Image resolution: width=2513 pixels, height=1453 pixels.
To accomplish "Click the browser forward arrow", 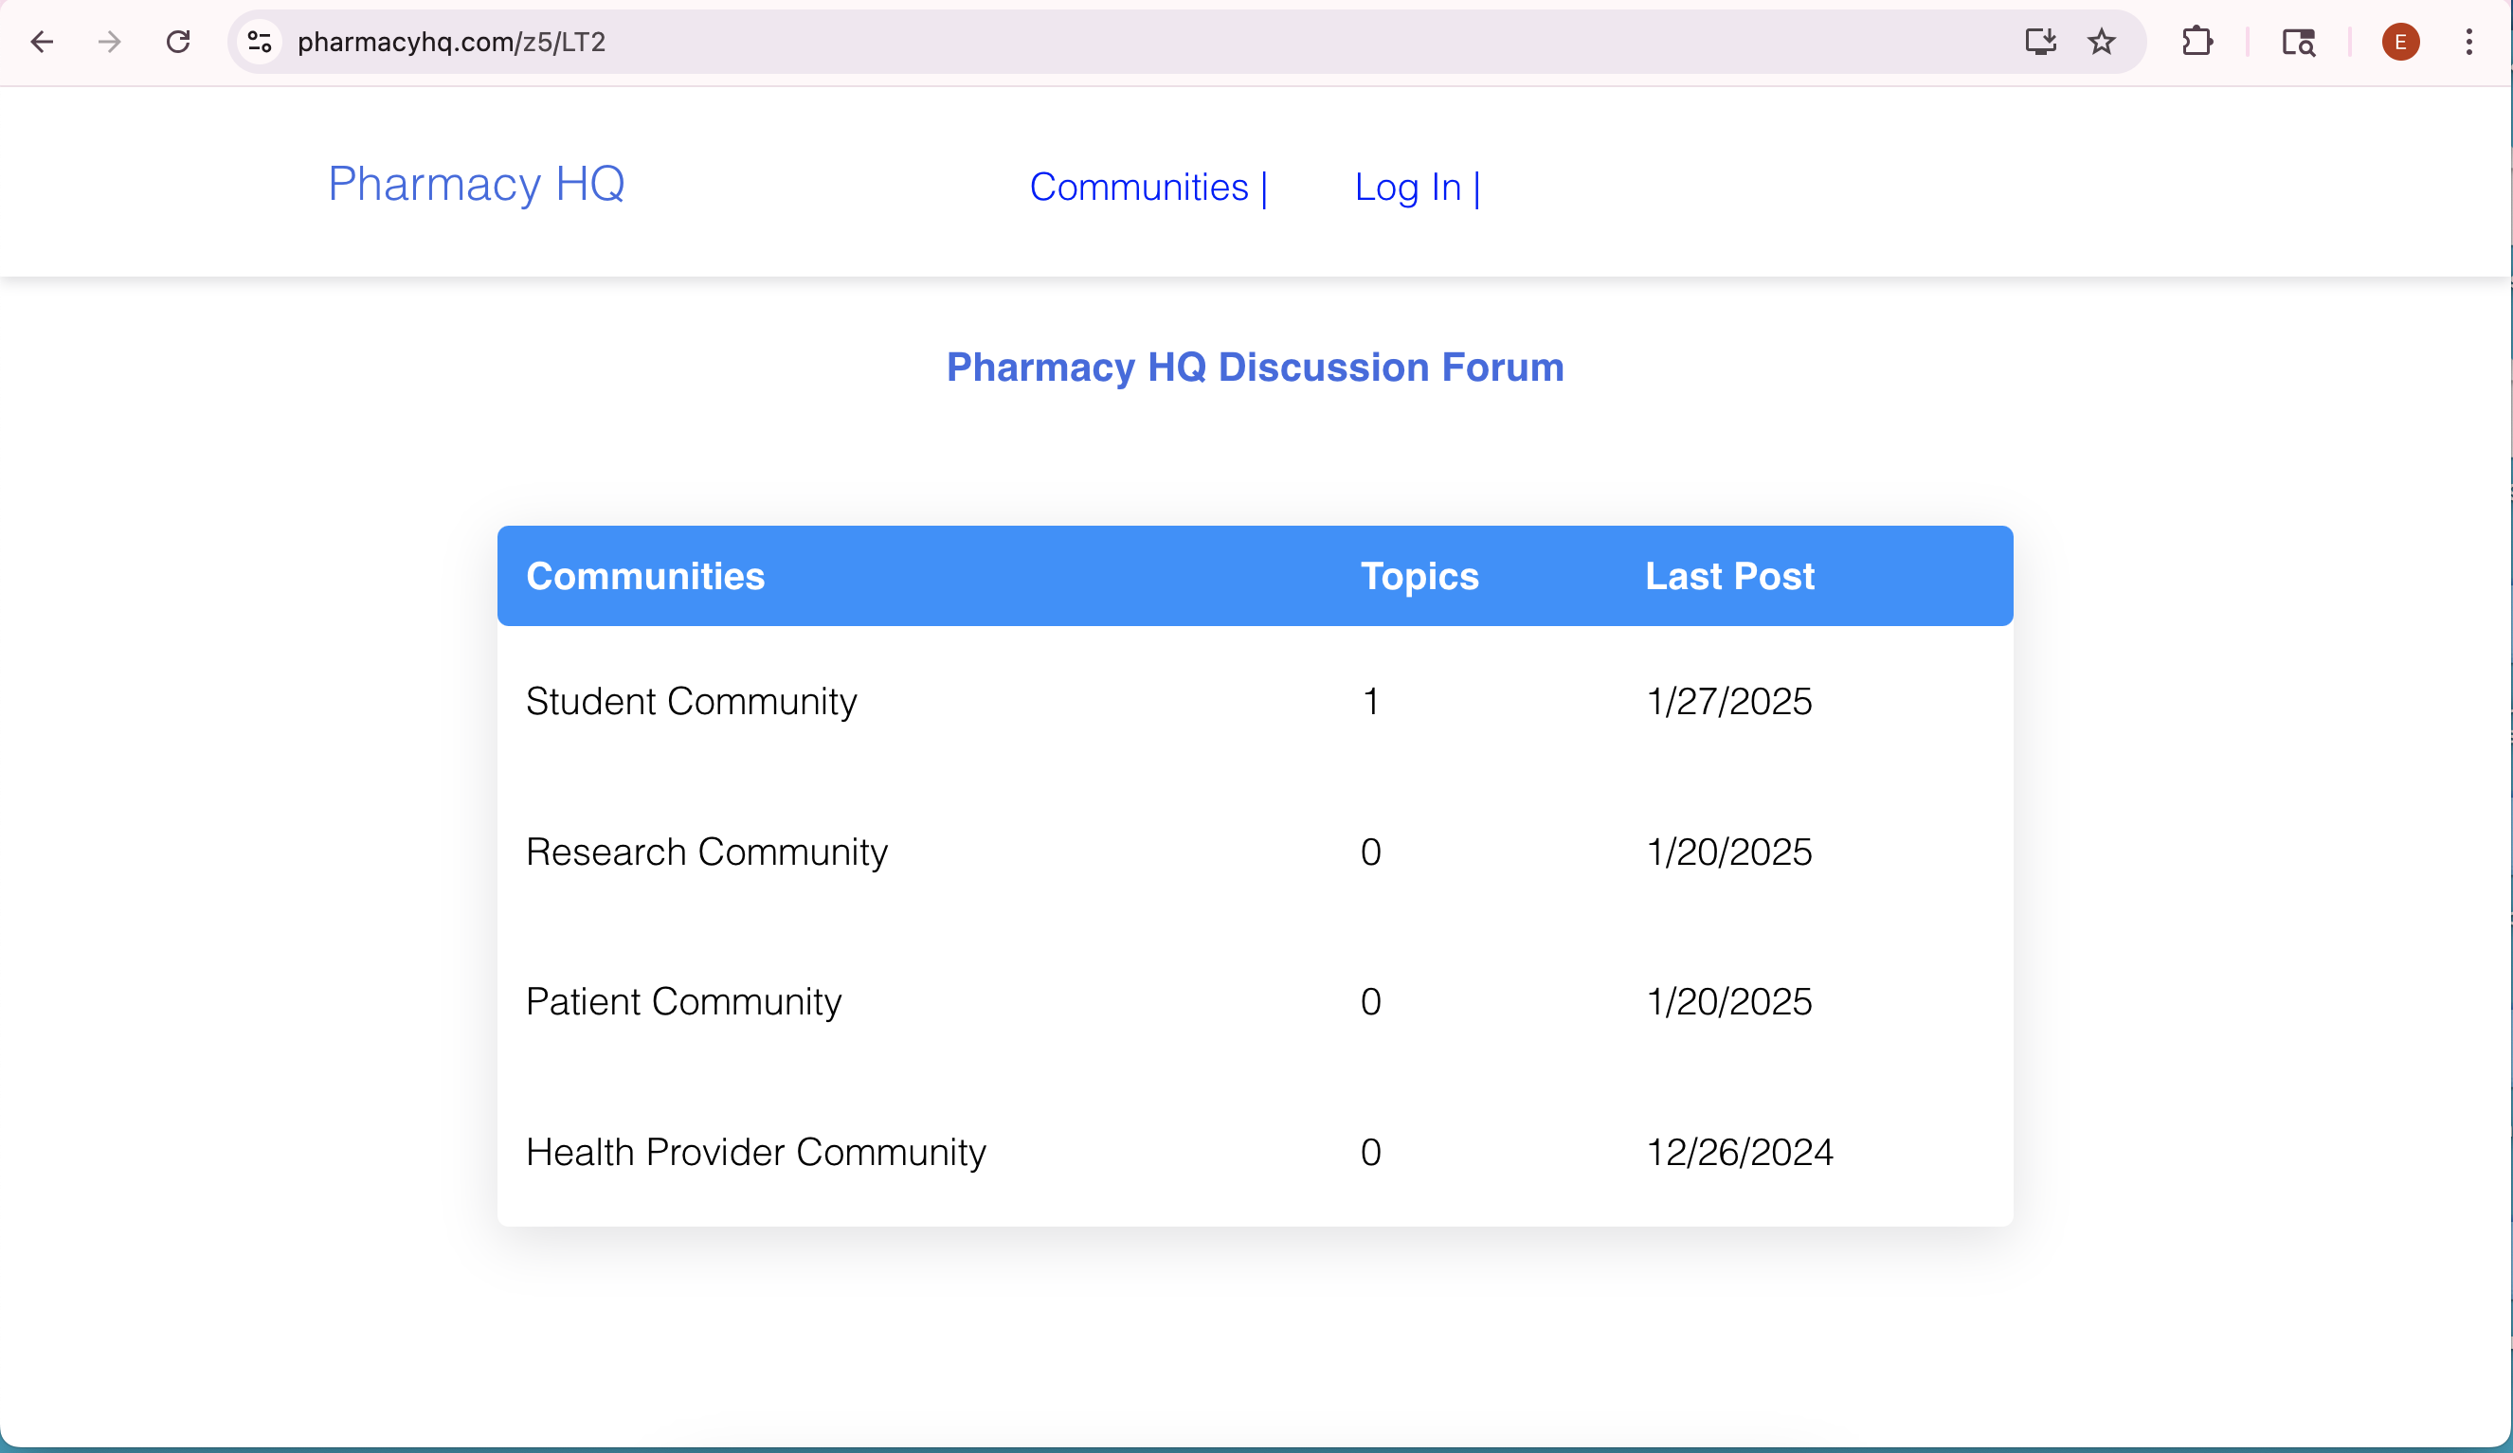I will [x=110, y=42].
